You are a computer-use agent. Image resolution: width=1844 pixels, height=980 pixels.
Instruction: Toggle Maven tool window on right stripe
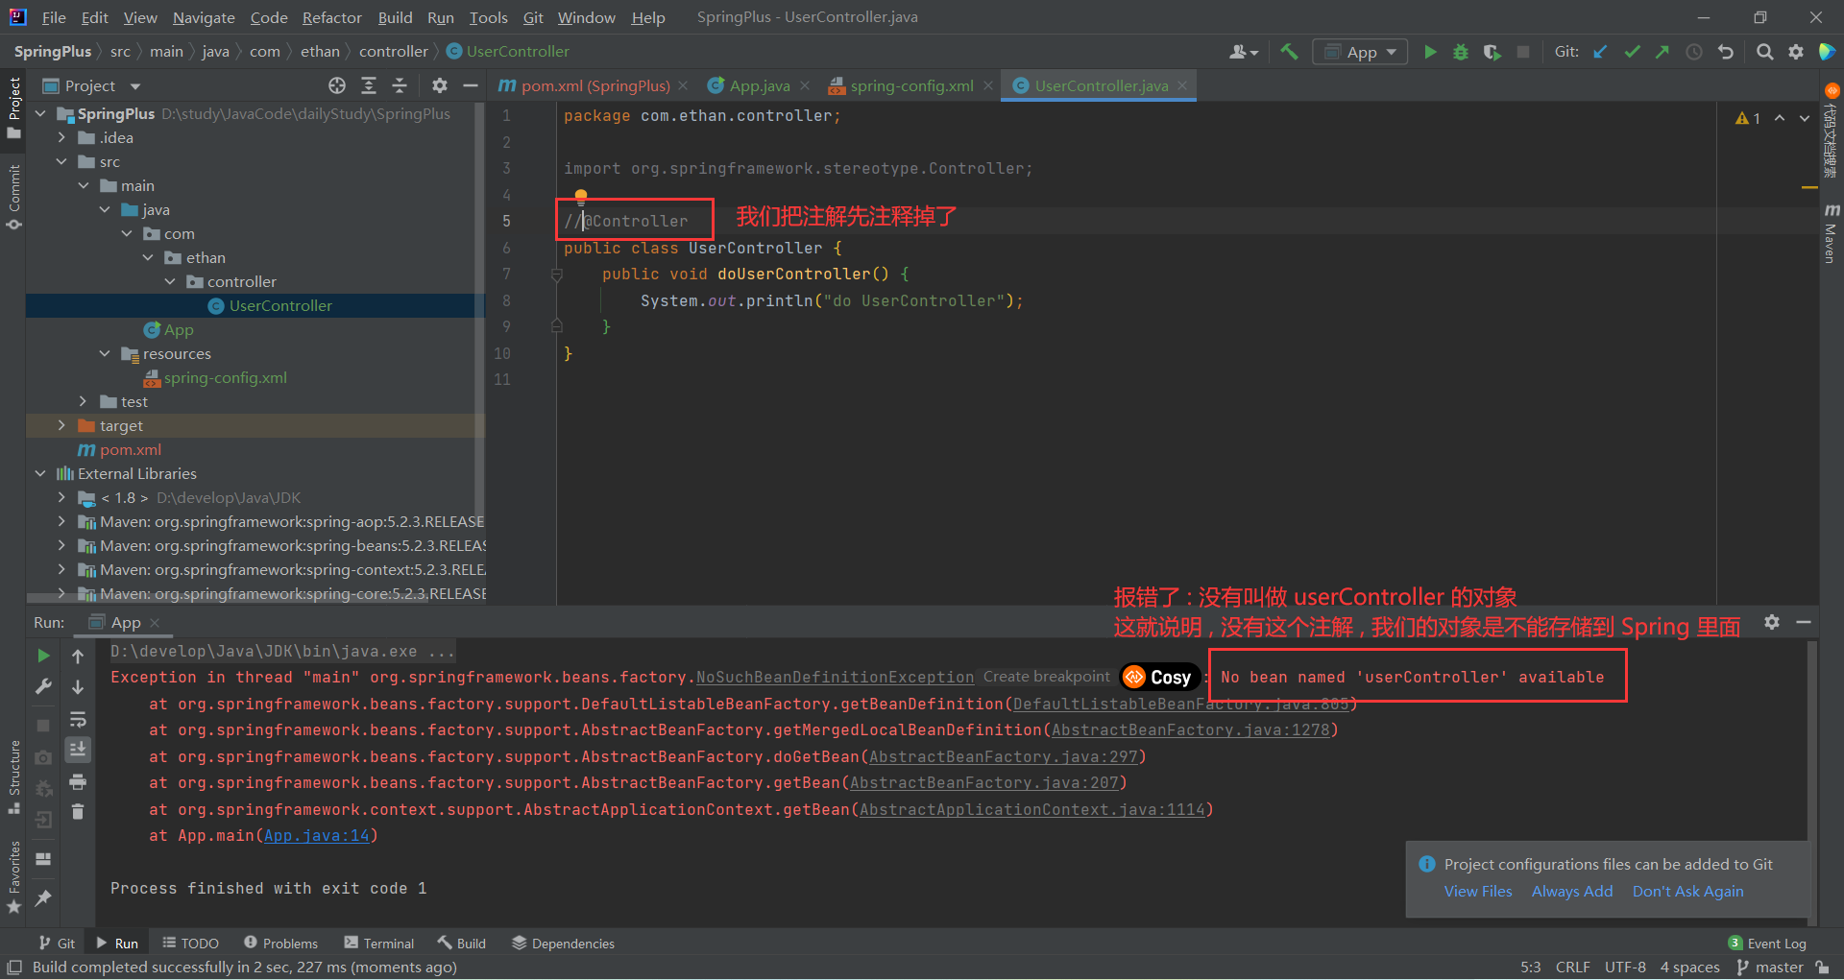pyautogui.click(x=1831, y=233)
